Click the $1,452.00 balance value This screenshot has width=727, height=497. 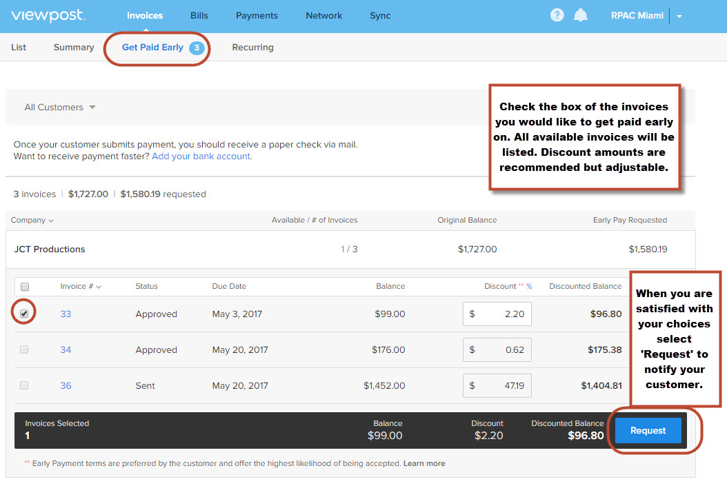384,385
